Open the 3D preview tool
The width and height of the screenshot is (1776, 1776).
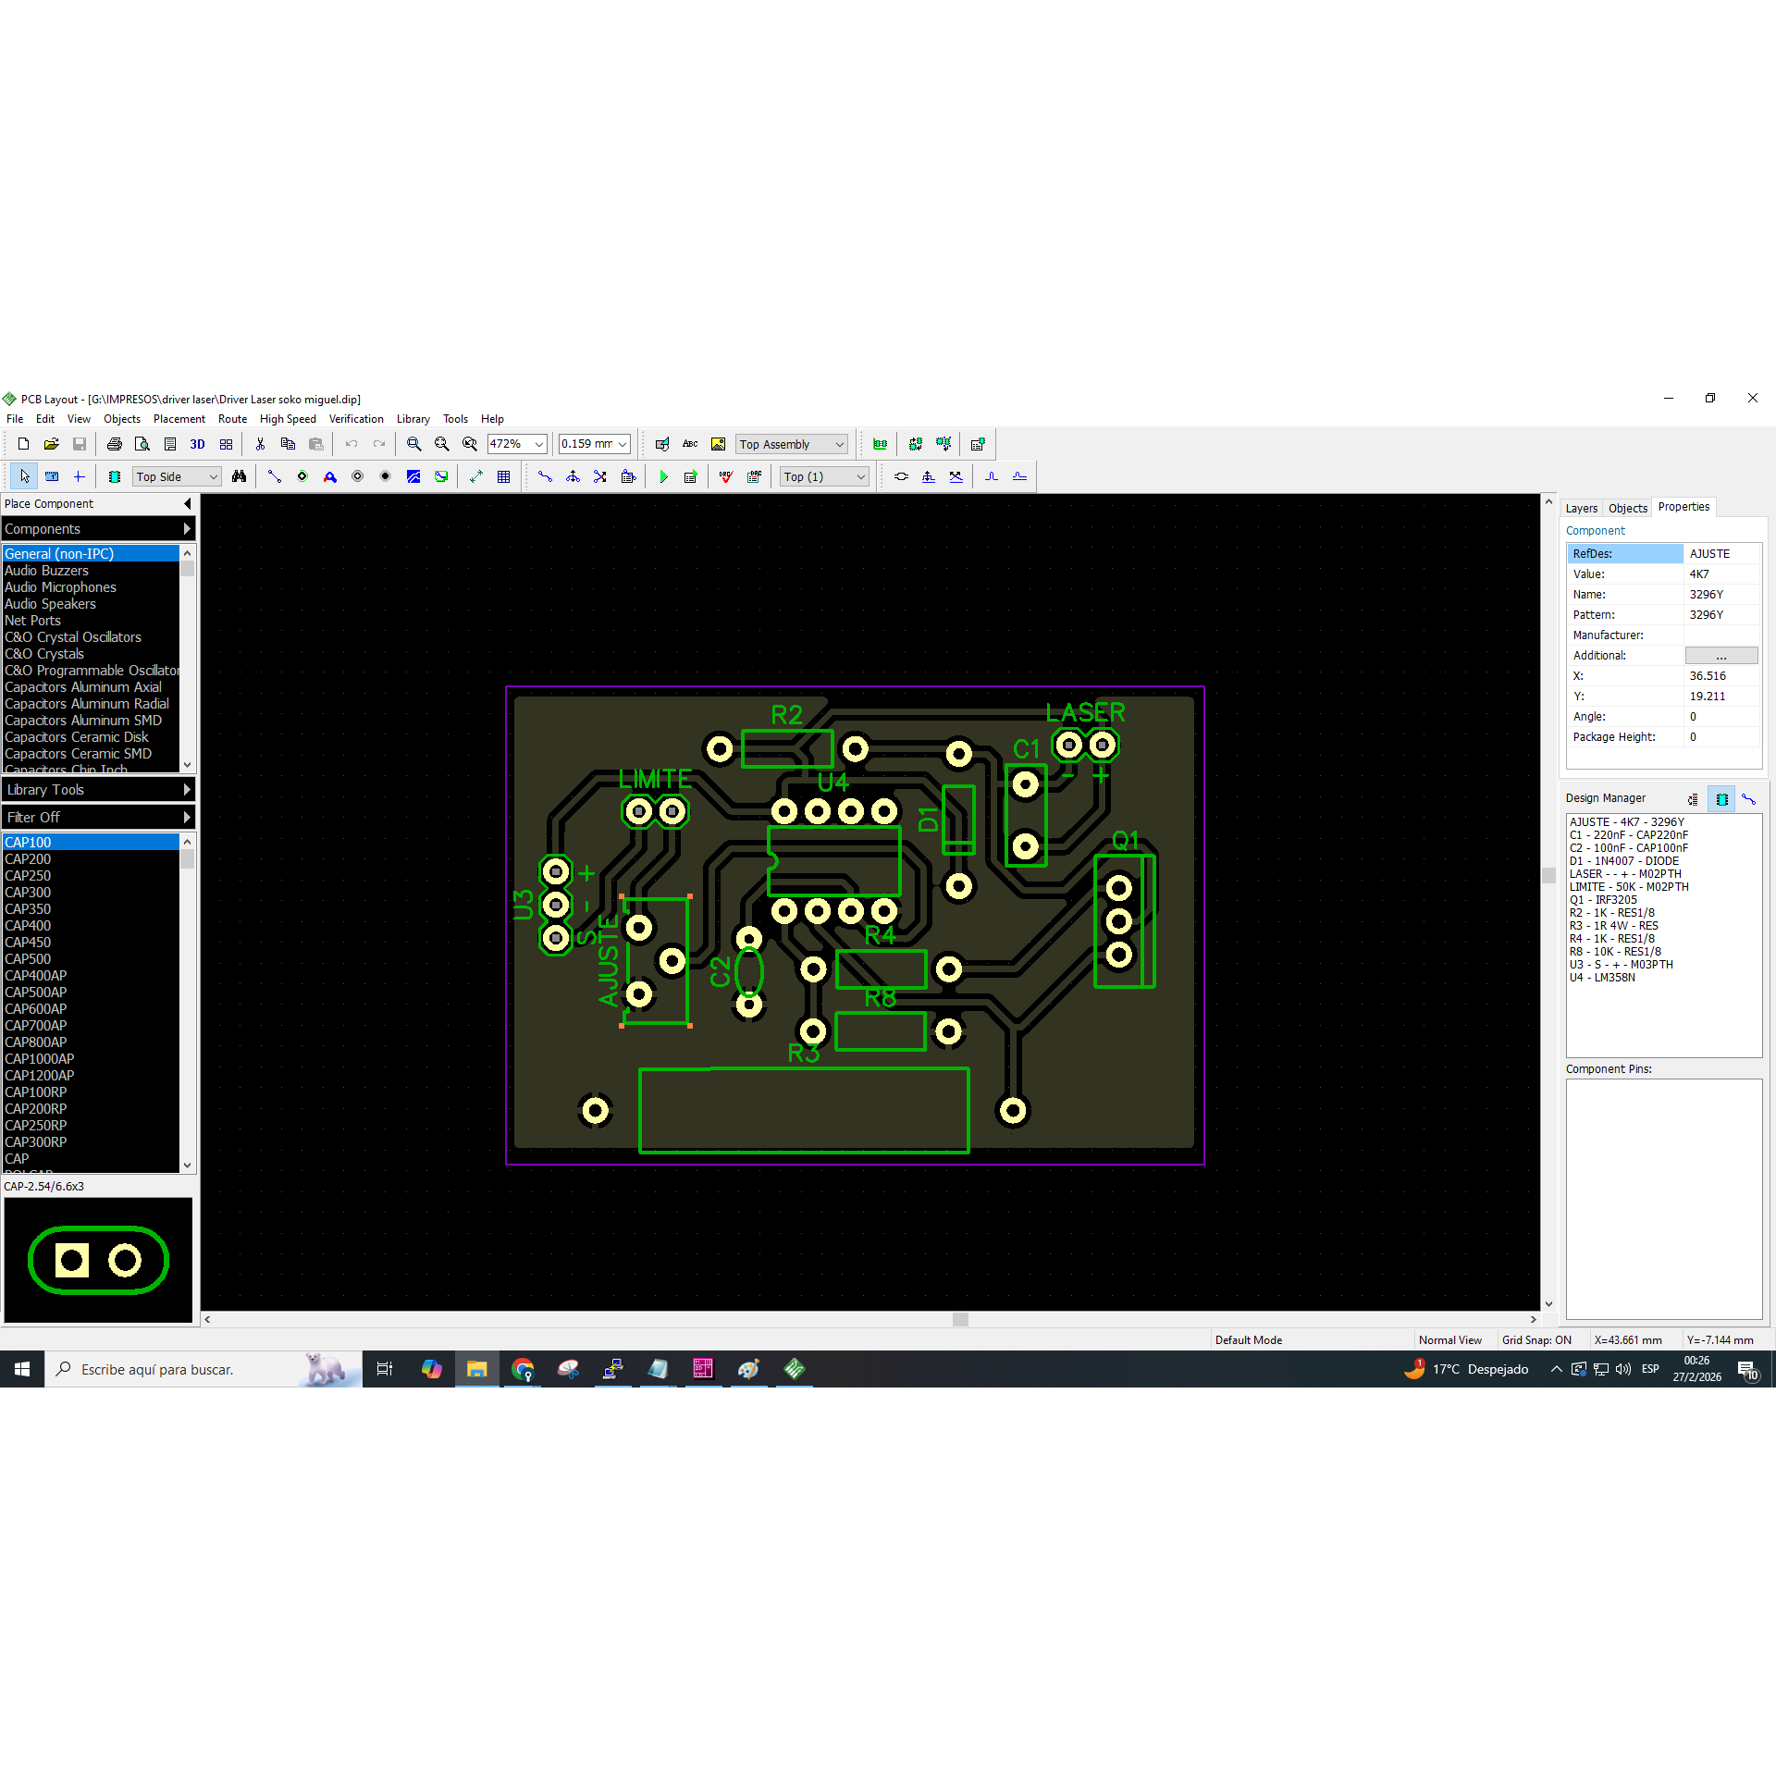pos(197,444)
